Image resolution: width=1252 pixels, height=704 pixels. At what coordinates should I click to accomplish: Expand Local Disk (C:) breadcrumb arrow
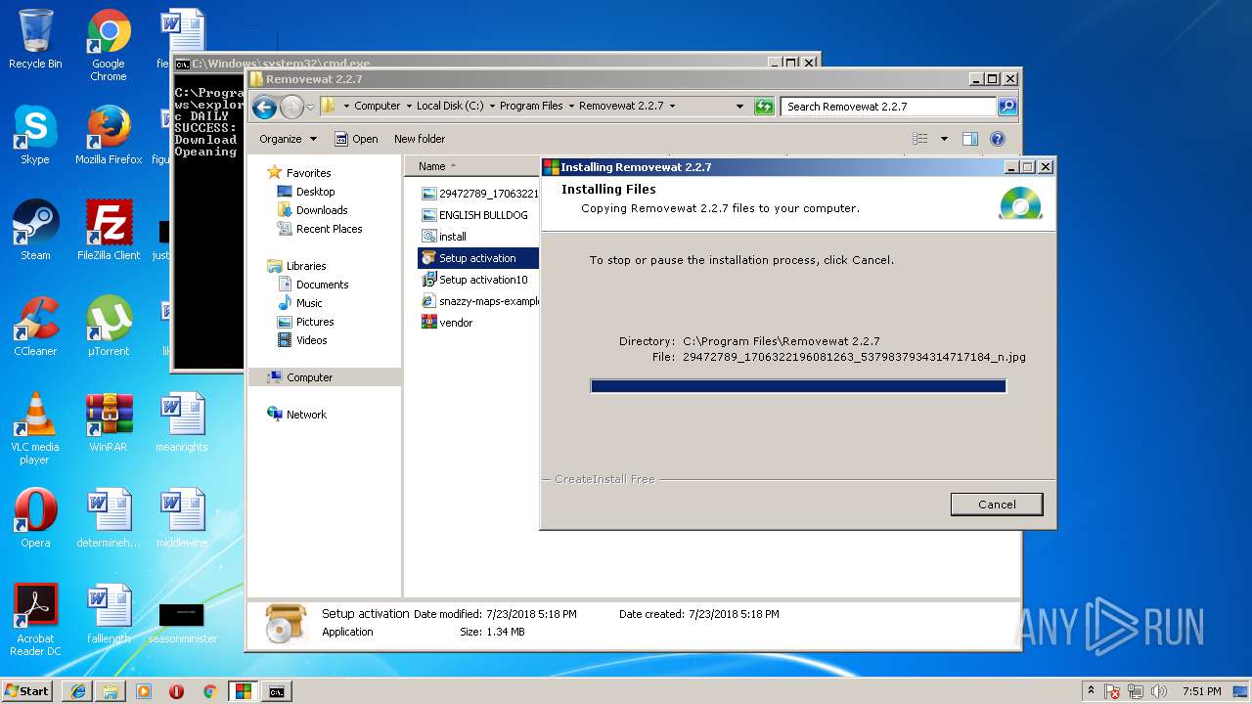(x=492, y=106)
